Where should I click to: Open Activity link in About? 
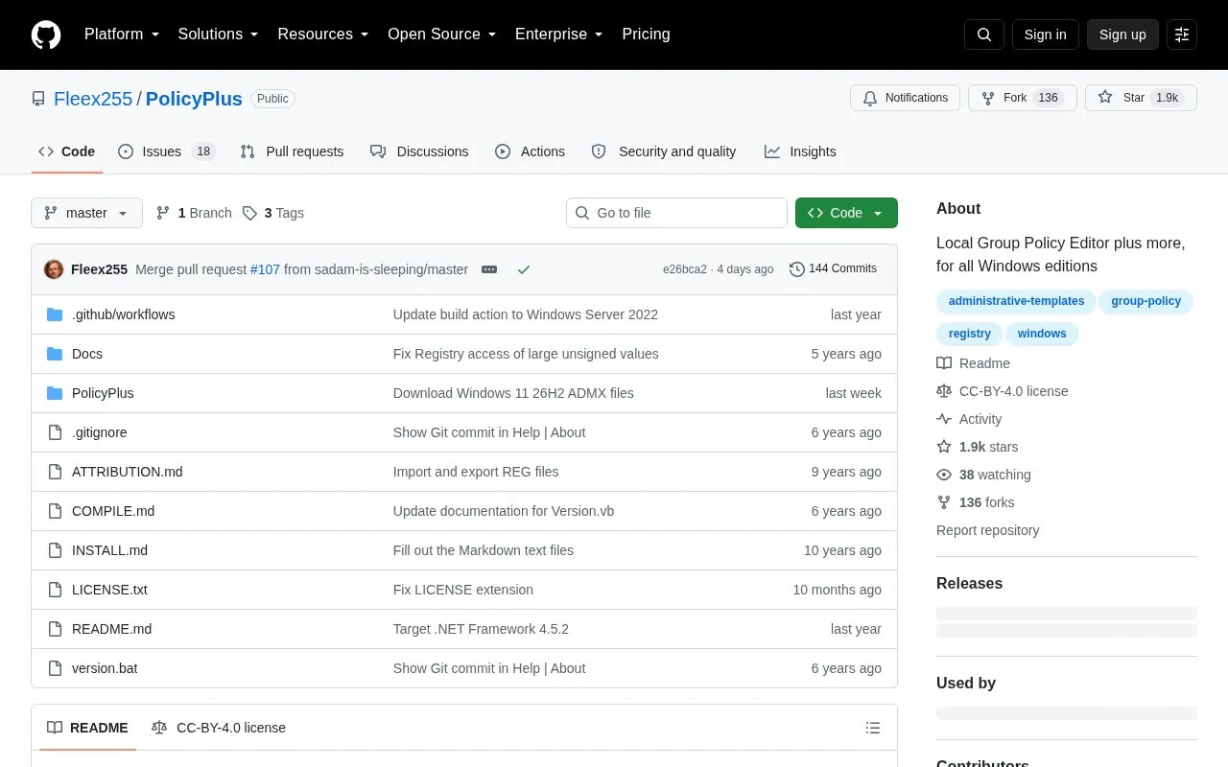[x=969, y=419]
